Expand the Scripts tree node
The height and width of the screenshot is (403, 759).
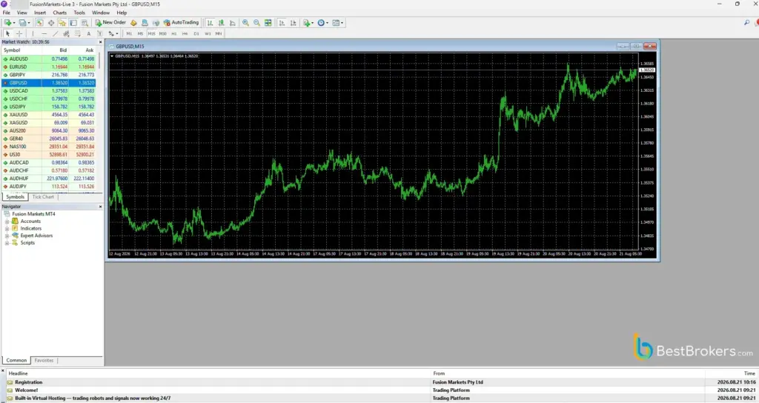pyautogui.click(x=7, y=243)
